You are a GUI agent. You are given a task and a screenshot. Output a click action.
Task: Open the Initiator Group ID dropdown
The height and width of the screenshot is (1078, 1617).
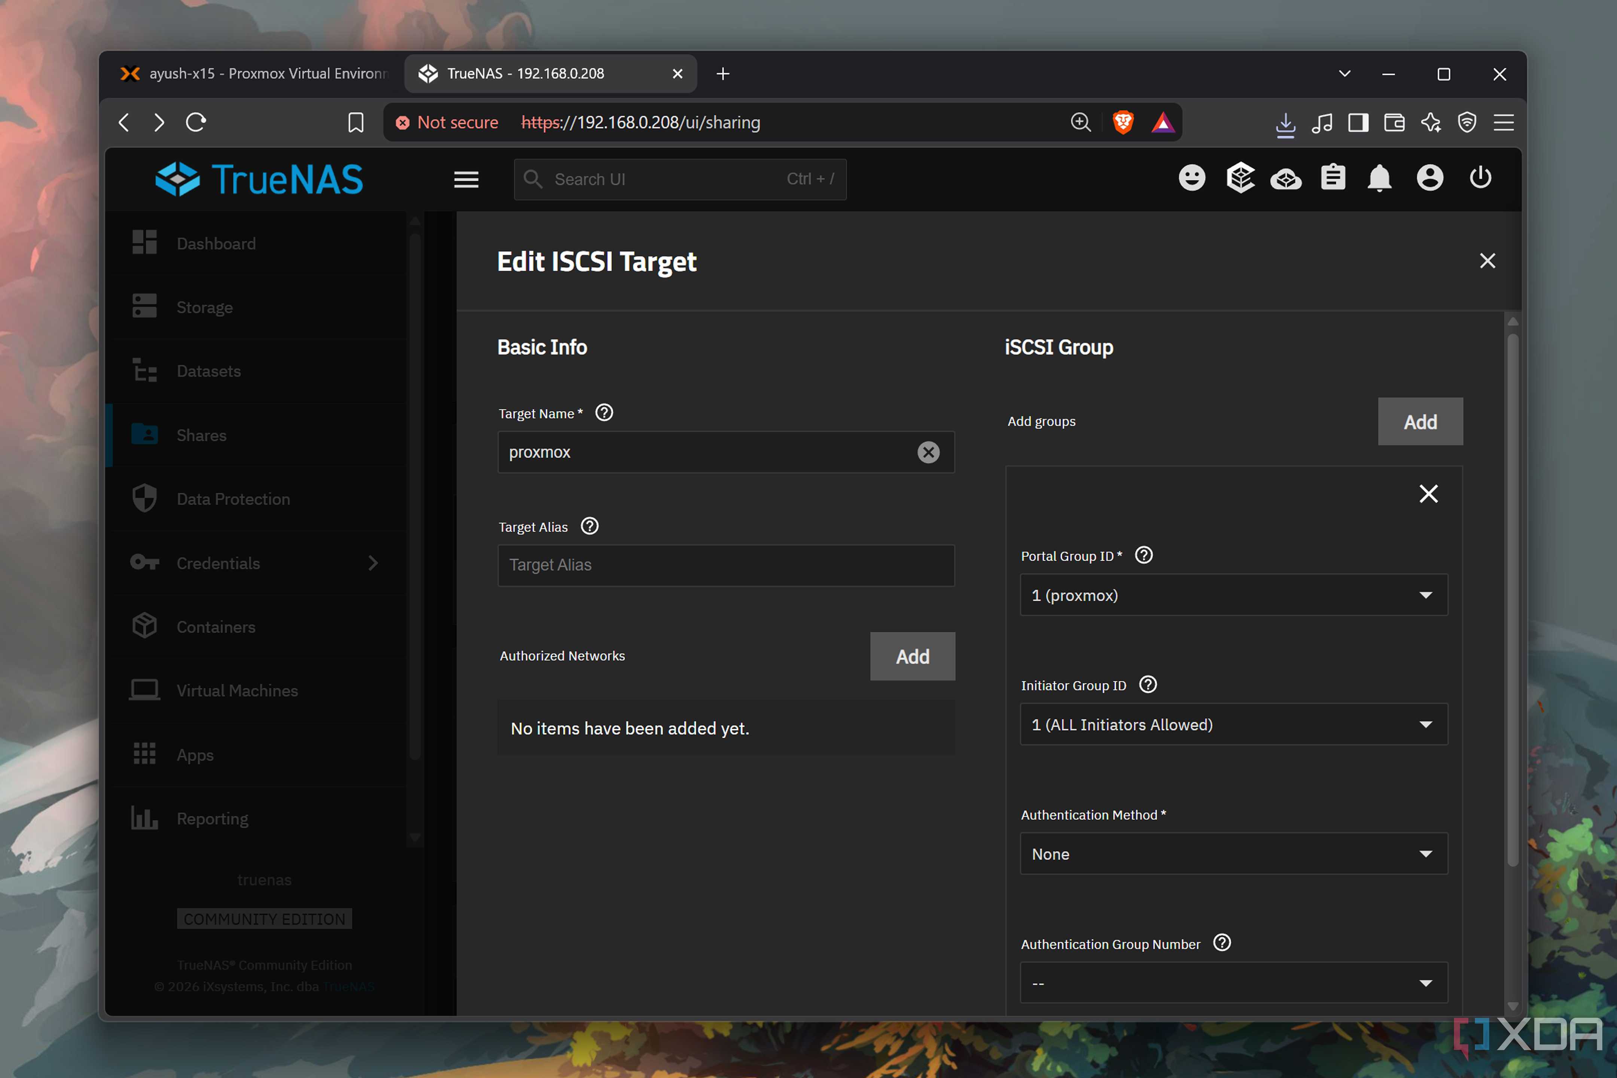click(1233, 724)
